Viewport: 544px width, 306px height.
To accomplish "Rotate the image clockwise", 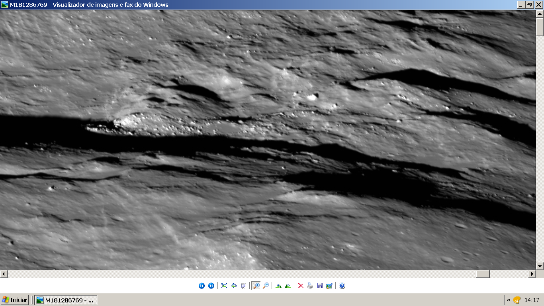I will 278,286.
